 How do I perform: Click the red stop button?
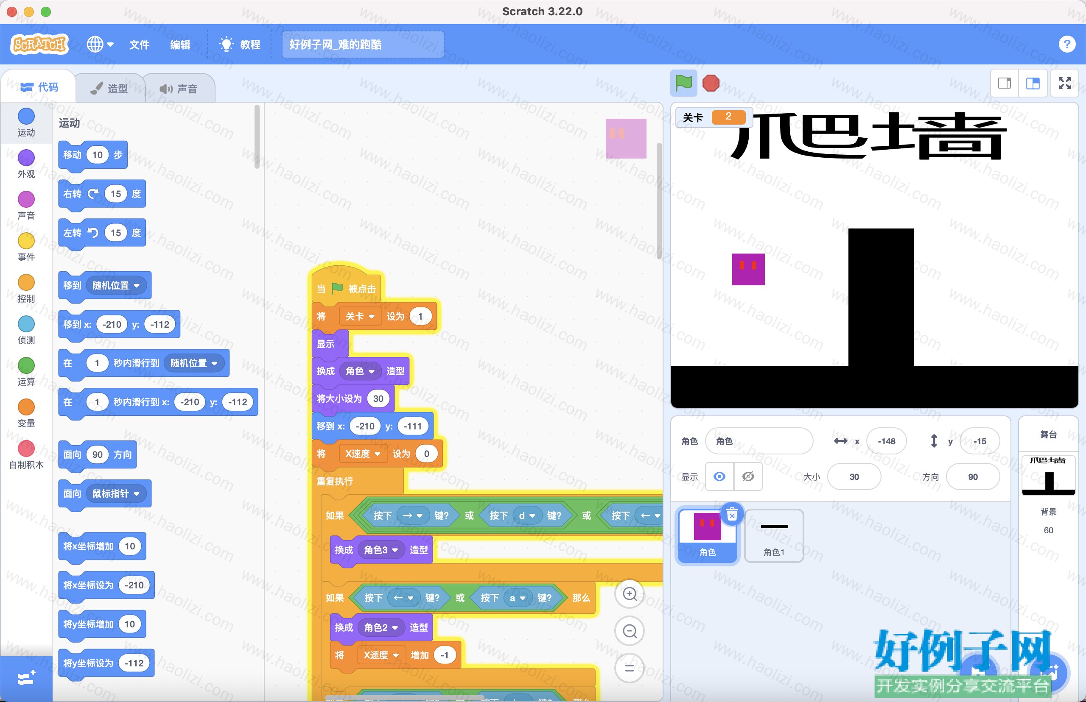pyautogui.click(x=711, y=83)
